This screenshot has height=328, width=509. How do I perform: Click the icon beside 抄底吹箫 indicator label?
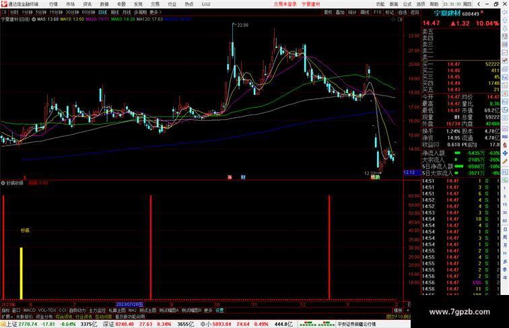click(3, 183)
